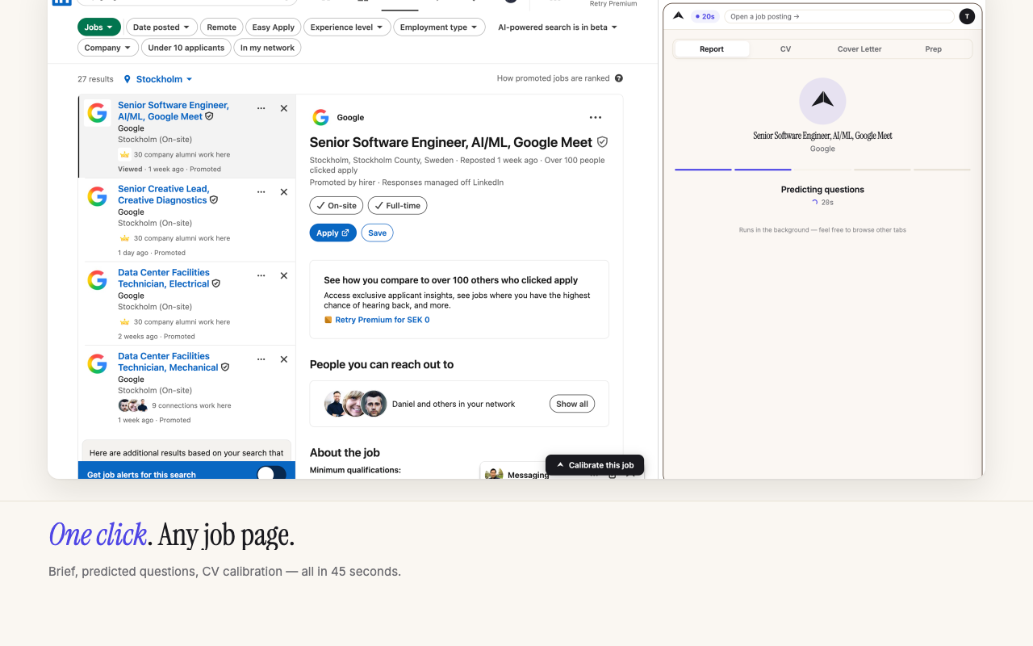The image size is (1033, 646).
Task: Save the Google Meet job
Action: coord(377,233)
